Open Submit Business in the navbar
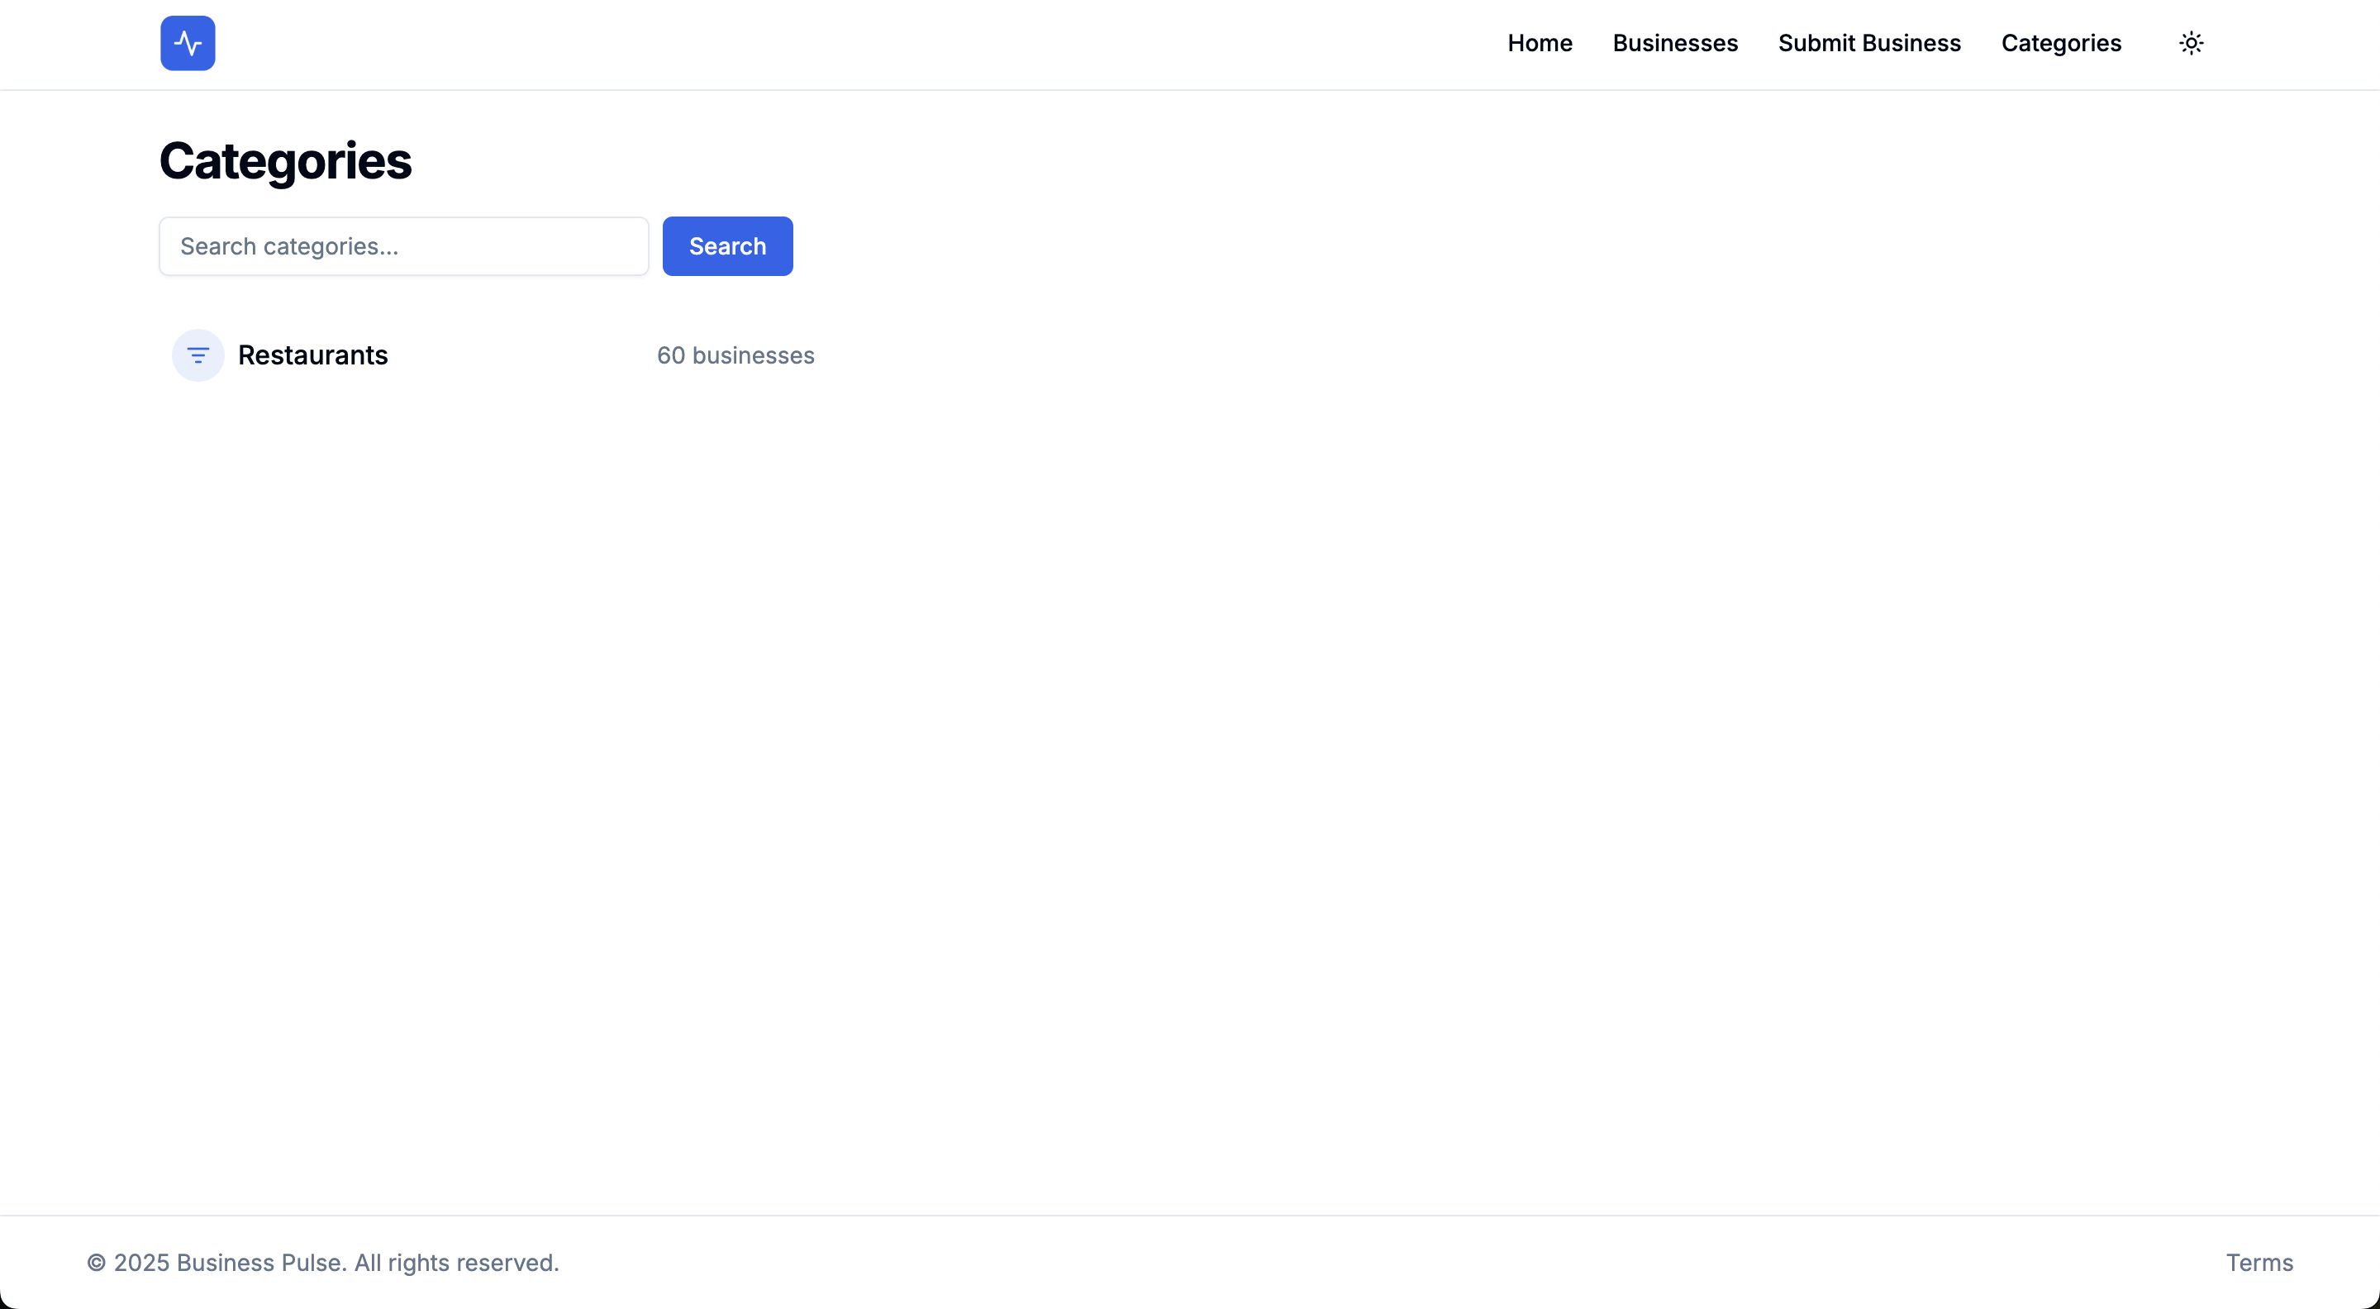2380x1309 pixels. [x=1869, y=44]
